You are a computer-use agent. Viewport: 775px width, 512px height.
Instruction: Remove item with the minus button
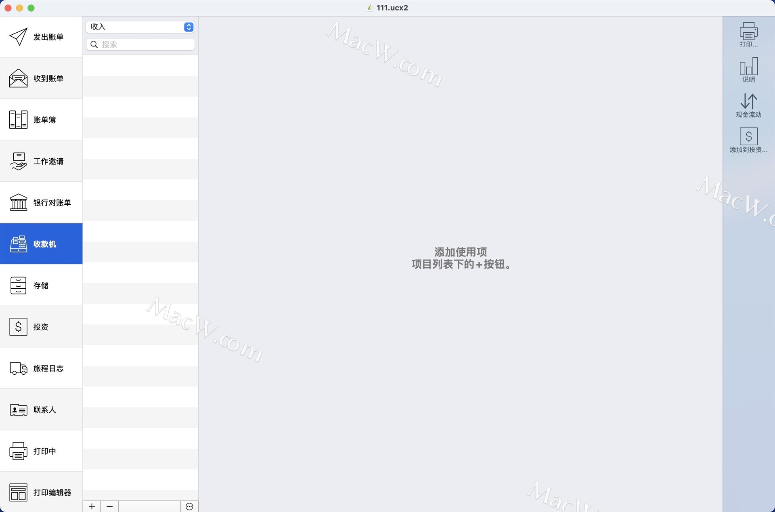pyautogui.click(x=109, y=506)
